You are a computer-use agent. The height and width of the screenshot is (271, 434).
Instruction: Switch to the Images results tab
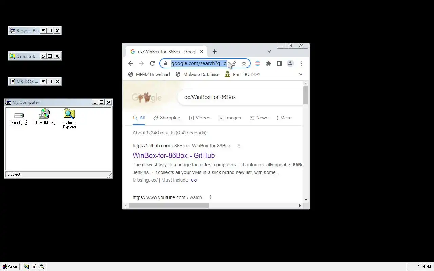click(x=230, y=118)
